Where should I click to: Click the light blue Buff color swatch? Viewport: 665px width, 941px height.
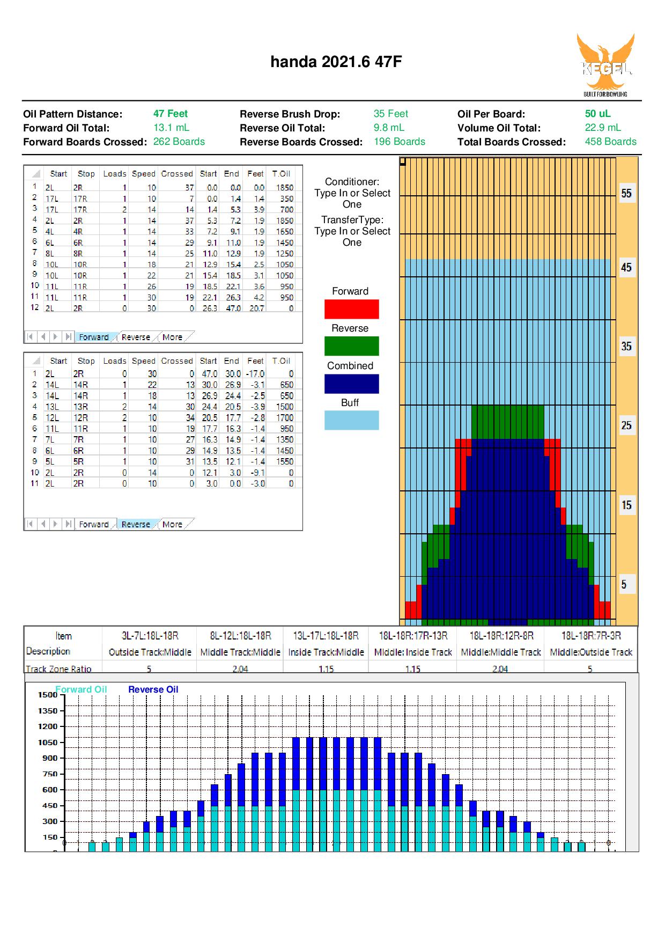352,420
